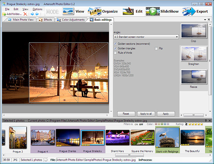
Task: Click tools panel horizontal scrollbar thumb
Action: click(x=193, y=115)
